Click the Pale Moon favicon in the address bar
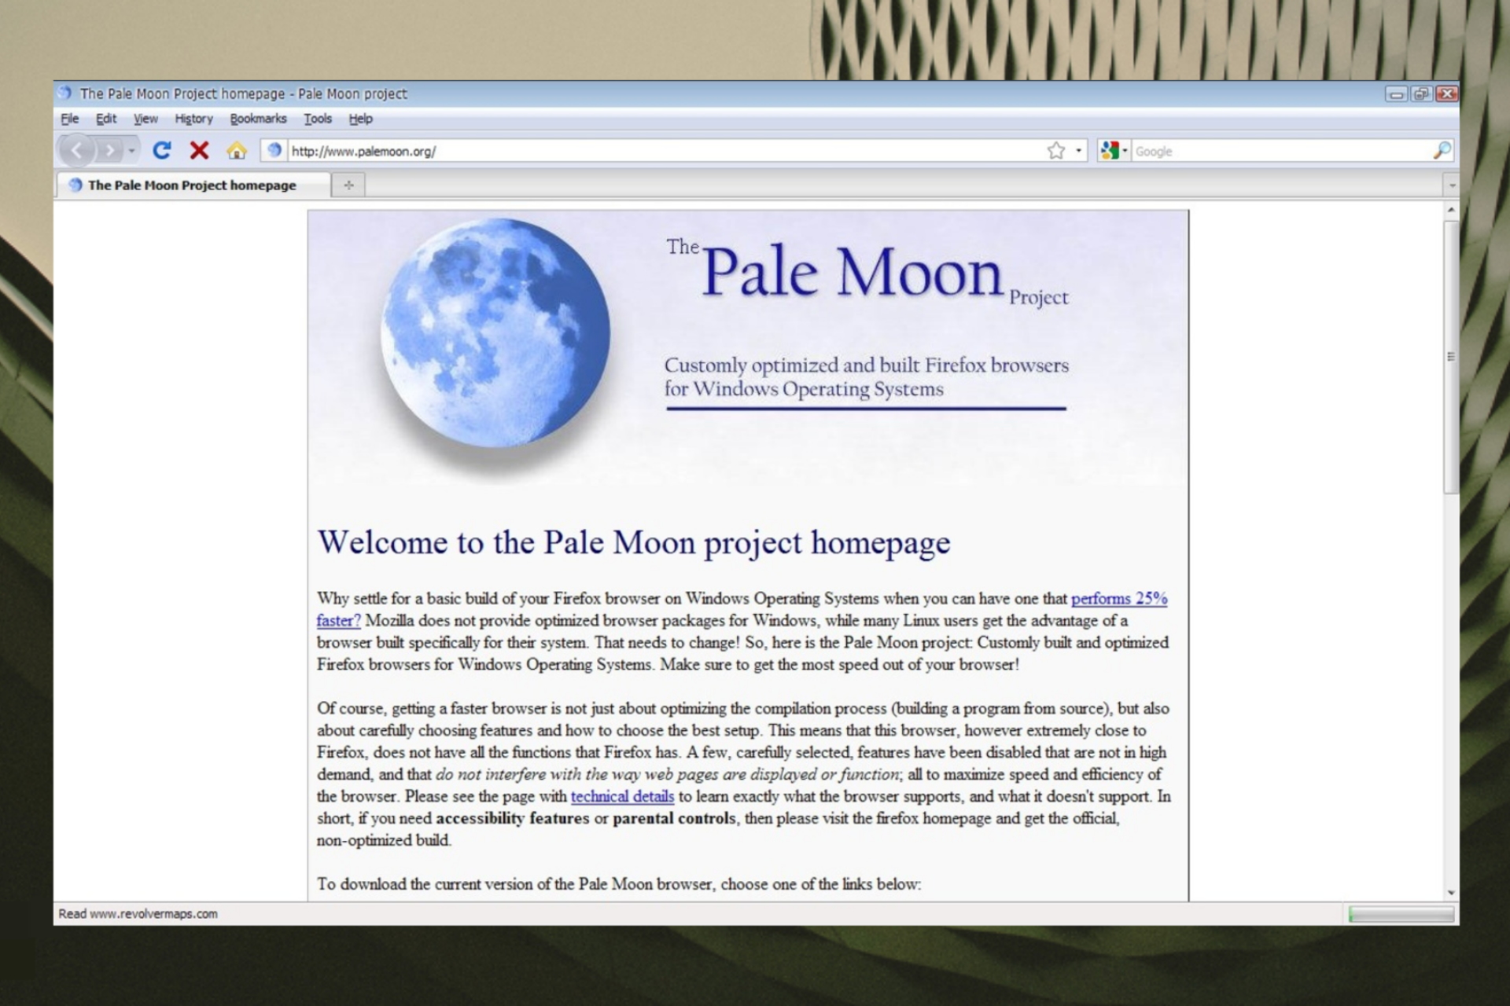Screen dimensions: 1510x1006 [274, 149]
